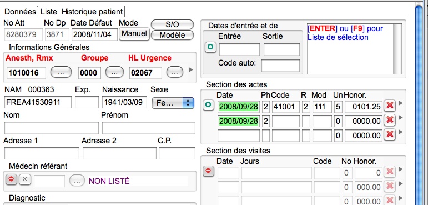Click the S/O button
The height and width of the screenshot is (205, 428).
click(172, 24)
